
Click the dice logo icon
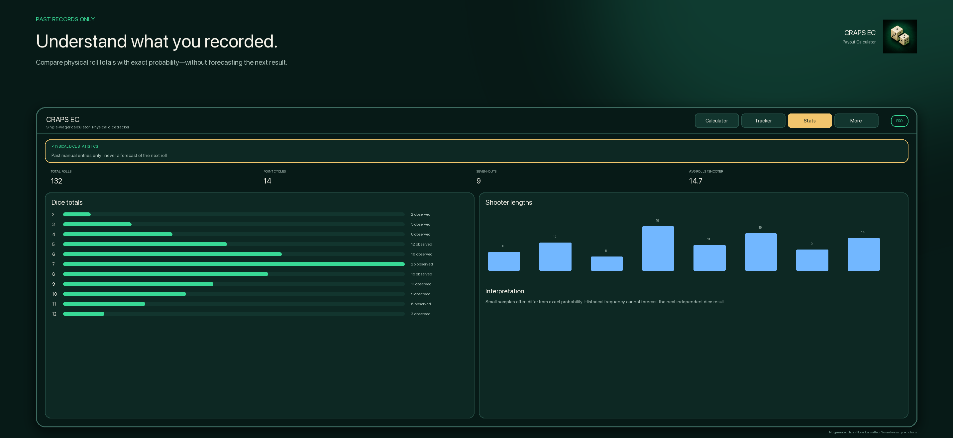(900, 36)
